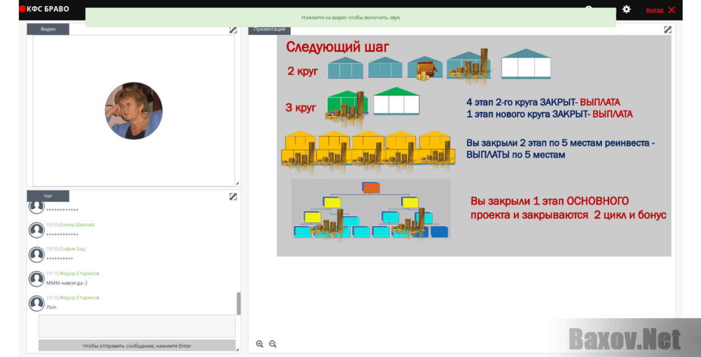Select the Чат panel tab
This screenshot has width=701, height=357.
pyautogui.click(x=48, y=196)
